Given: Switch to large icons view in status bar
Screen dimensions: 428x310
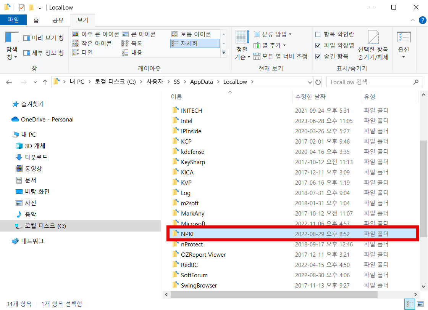Looking at the screenshot, I should (x=420, y=304).
